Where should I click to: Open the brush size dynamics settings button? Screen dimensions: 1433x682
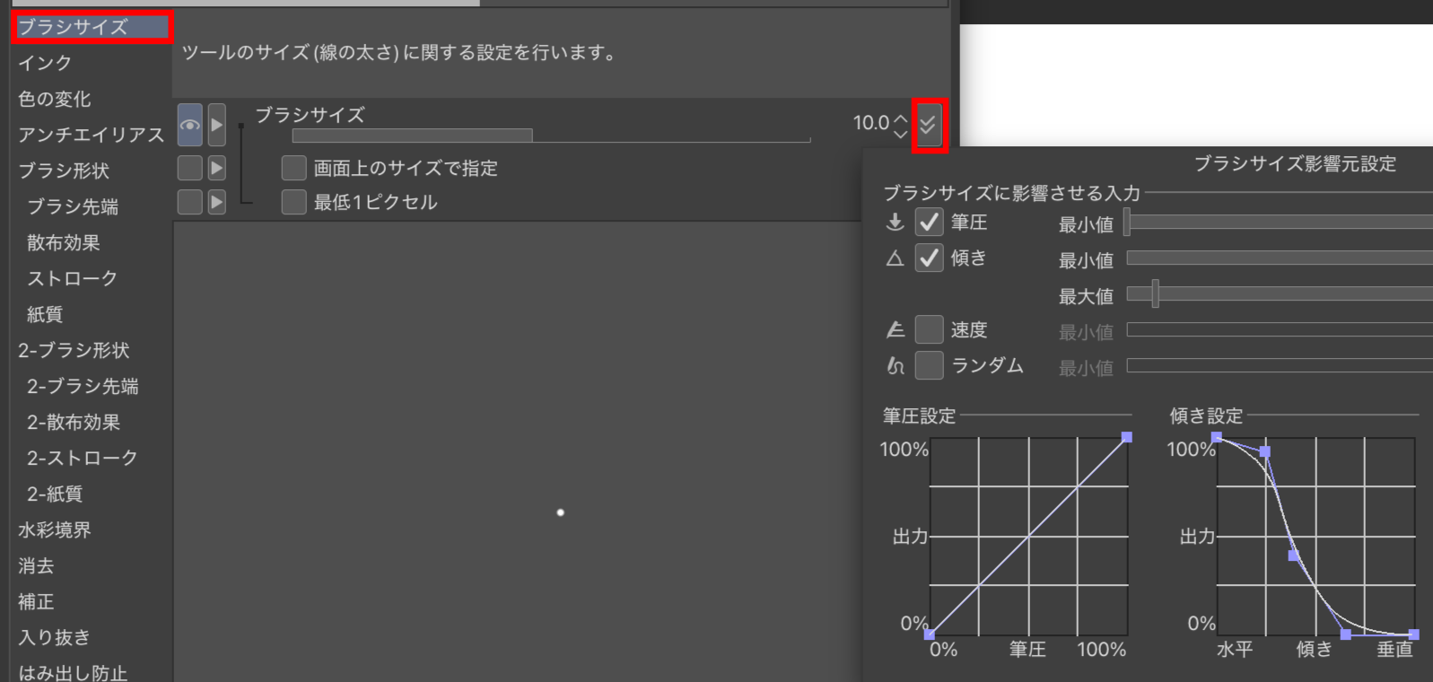coord(929,125)
